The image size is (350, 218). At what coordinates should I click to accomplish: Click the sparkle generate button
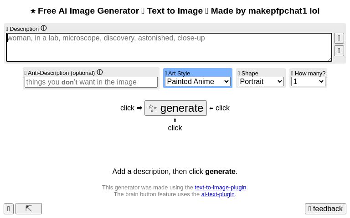(175, 108)
